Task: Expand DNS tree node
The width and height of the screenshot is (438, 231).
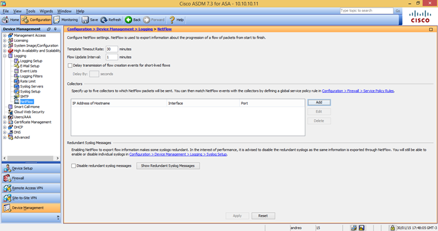Action: click(4, 132)
